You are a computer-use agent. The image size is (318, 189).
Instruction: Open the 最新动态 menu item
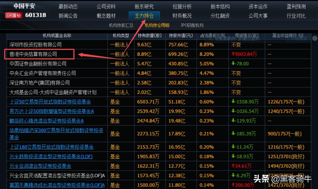(68, 7)
